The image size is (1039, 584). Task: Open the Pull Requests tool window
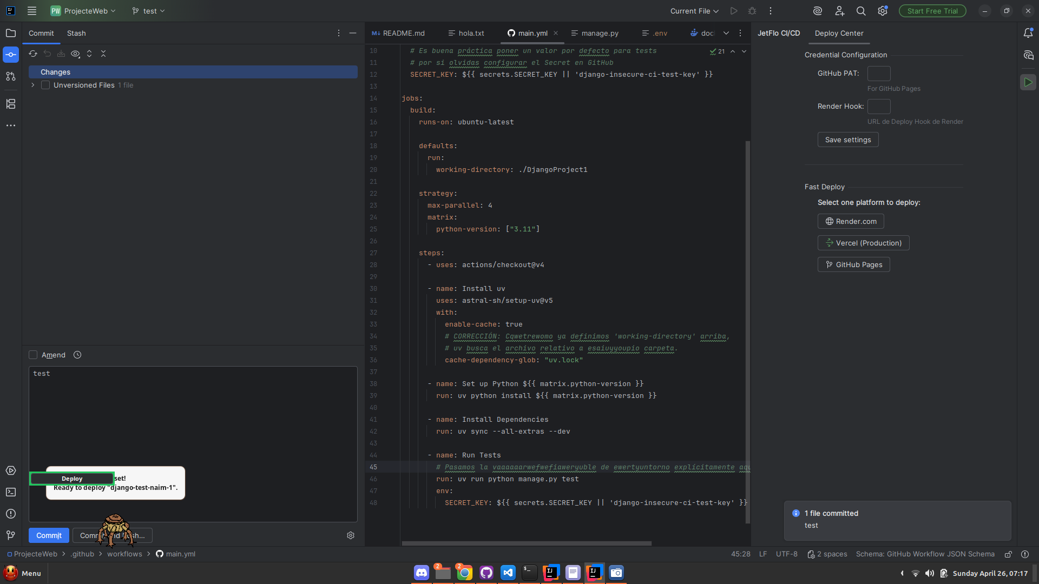coord(11,76)
